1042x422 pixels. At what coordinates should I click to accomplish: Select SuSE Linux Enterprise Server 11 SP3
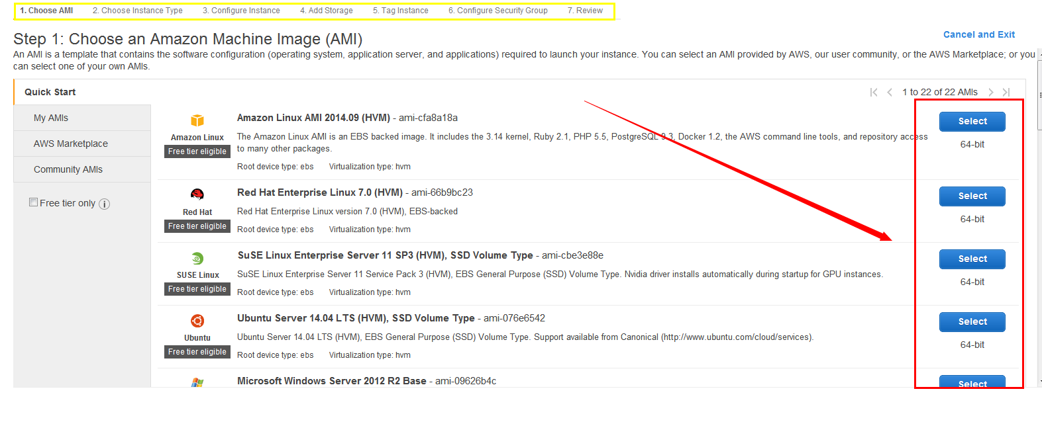tap(972, 259)
